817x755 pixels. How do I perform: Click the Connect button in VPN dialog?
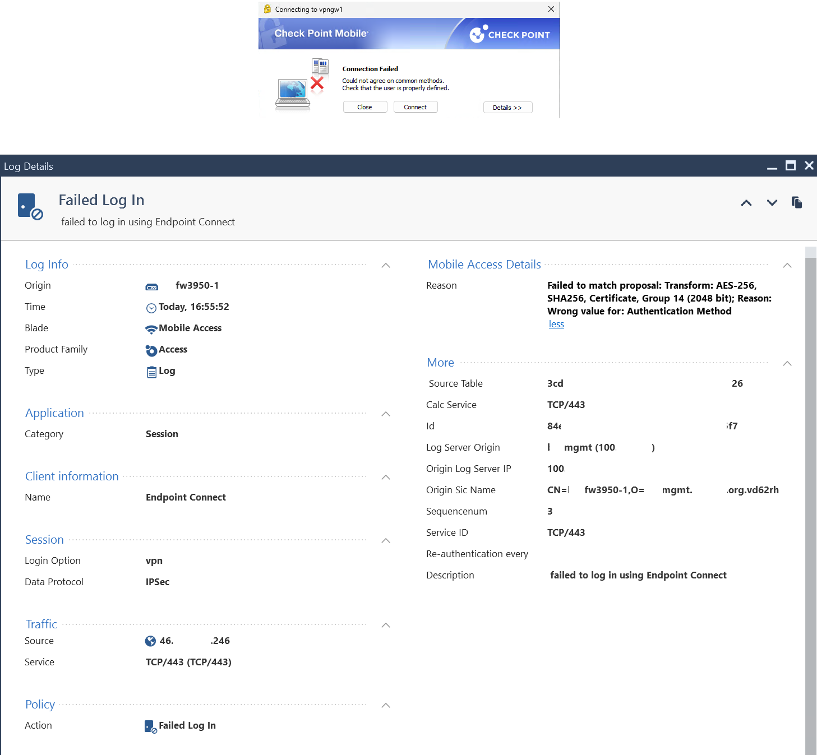(416, 107)
